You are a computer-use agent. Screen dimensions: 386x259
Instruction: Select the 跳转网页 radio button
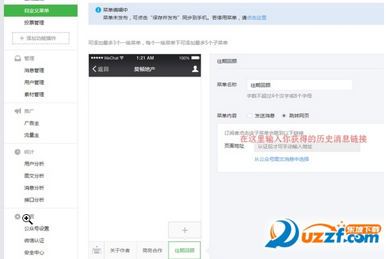pos(284,115)
